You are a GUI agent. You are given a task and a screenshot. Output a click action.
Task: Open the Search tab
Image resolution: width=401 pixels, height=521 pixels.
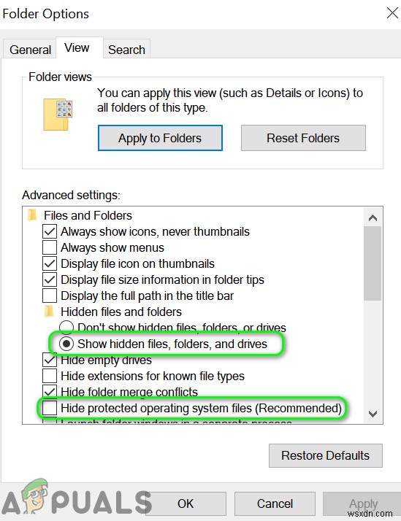[x=126, y=49]
